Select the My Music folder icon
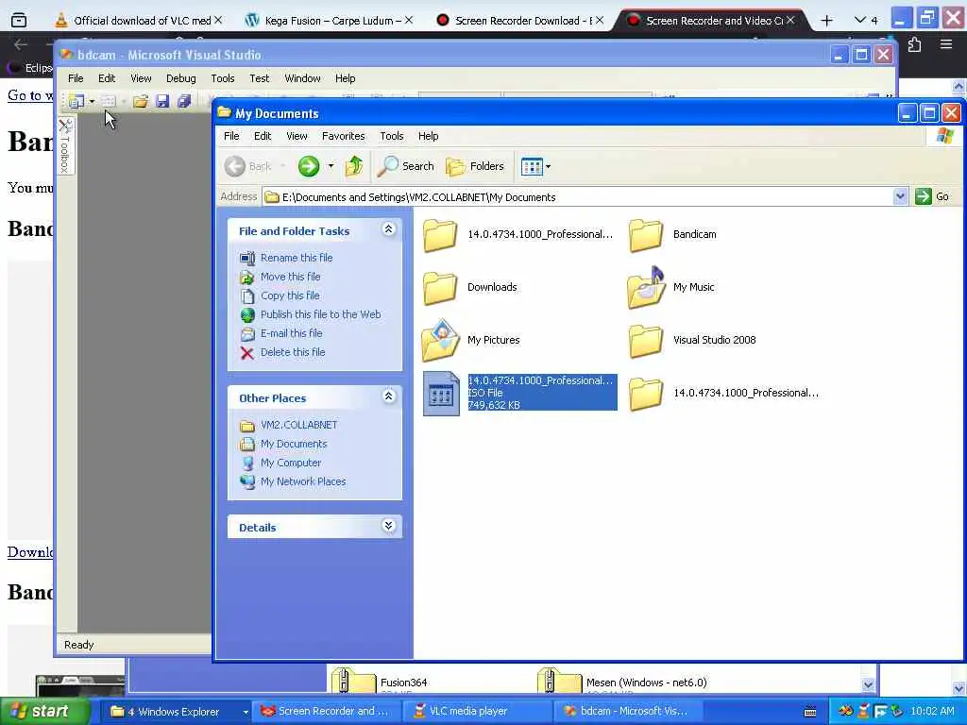 [x=646, y=288]
